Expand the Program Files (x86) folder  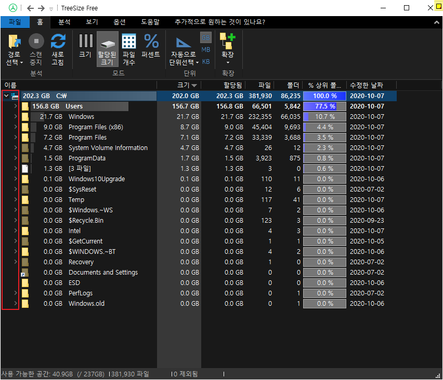16,127
